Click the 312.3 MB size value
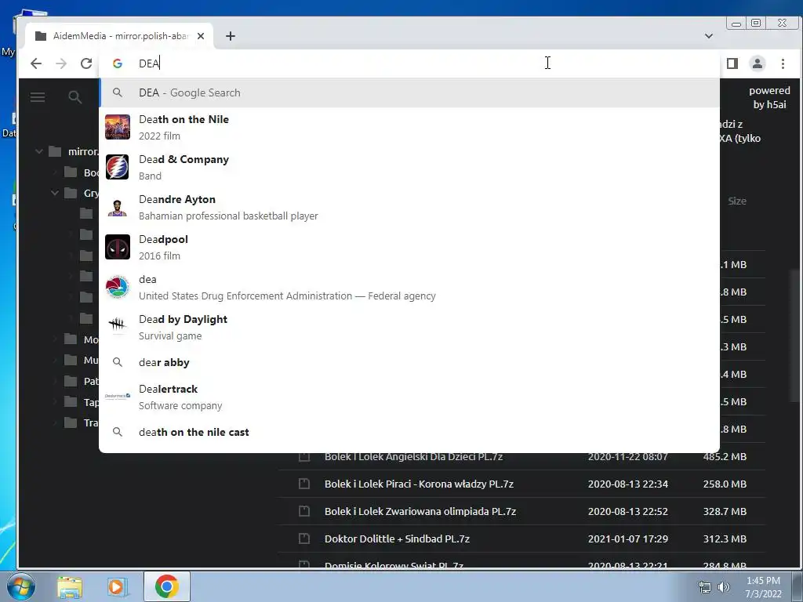Screen dimensions: 803x602 coord(725,539)
